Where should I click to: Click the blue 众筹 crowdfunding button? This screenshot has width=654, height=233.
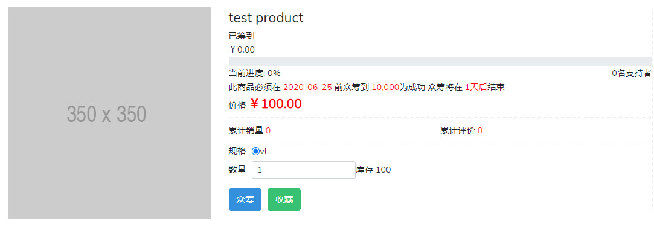tap(245, 200)
